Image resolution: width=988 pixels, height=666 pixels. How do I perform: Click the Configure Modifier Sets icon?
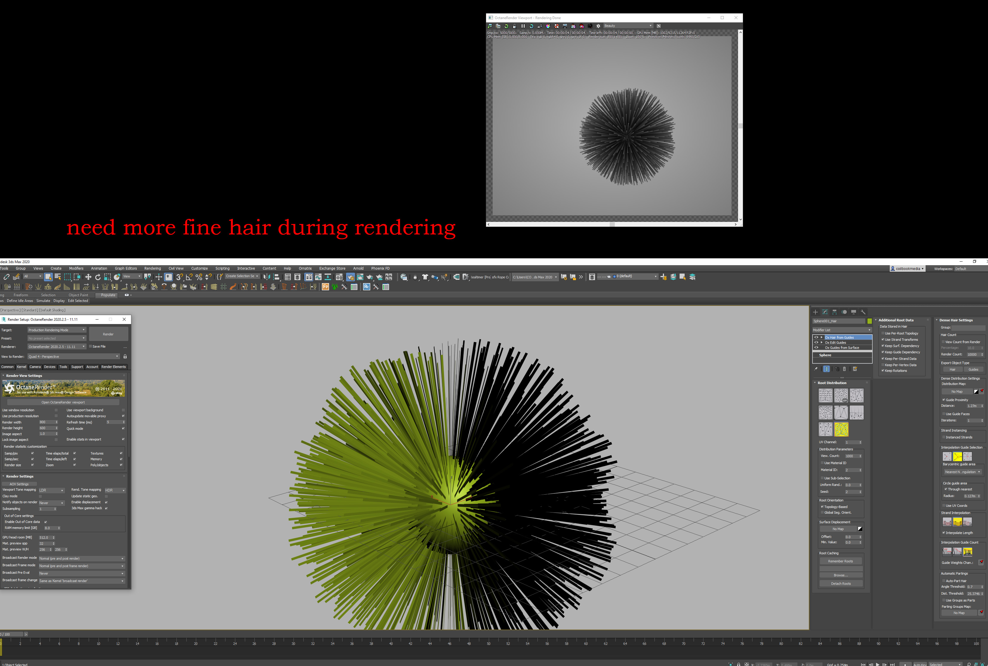[x=855, y=369]
